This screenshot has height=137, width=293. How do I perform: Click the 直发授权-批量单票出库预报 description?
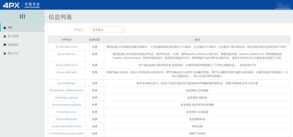coord(197,105)
